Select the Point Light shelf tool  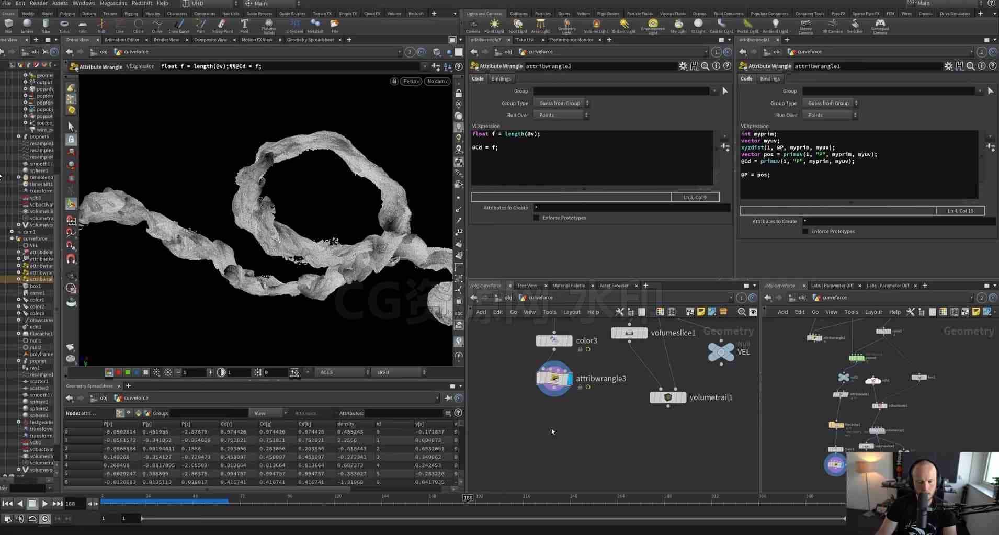[x=494, y=26]
